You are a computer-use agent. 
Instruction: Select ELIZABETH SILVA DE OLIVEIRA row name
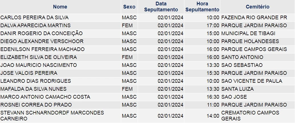click(x=39, y=57)
